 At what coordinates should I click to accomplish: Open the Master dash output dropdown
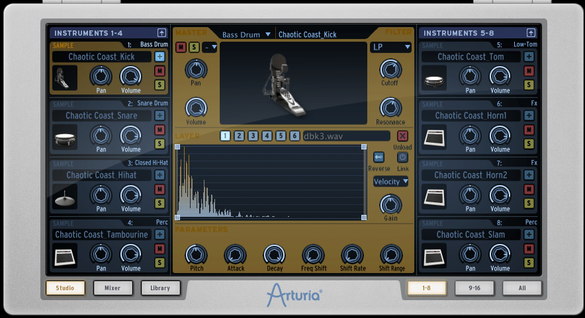[210, 48]
